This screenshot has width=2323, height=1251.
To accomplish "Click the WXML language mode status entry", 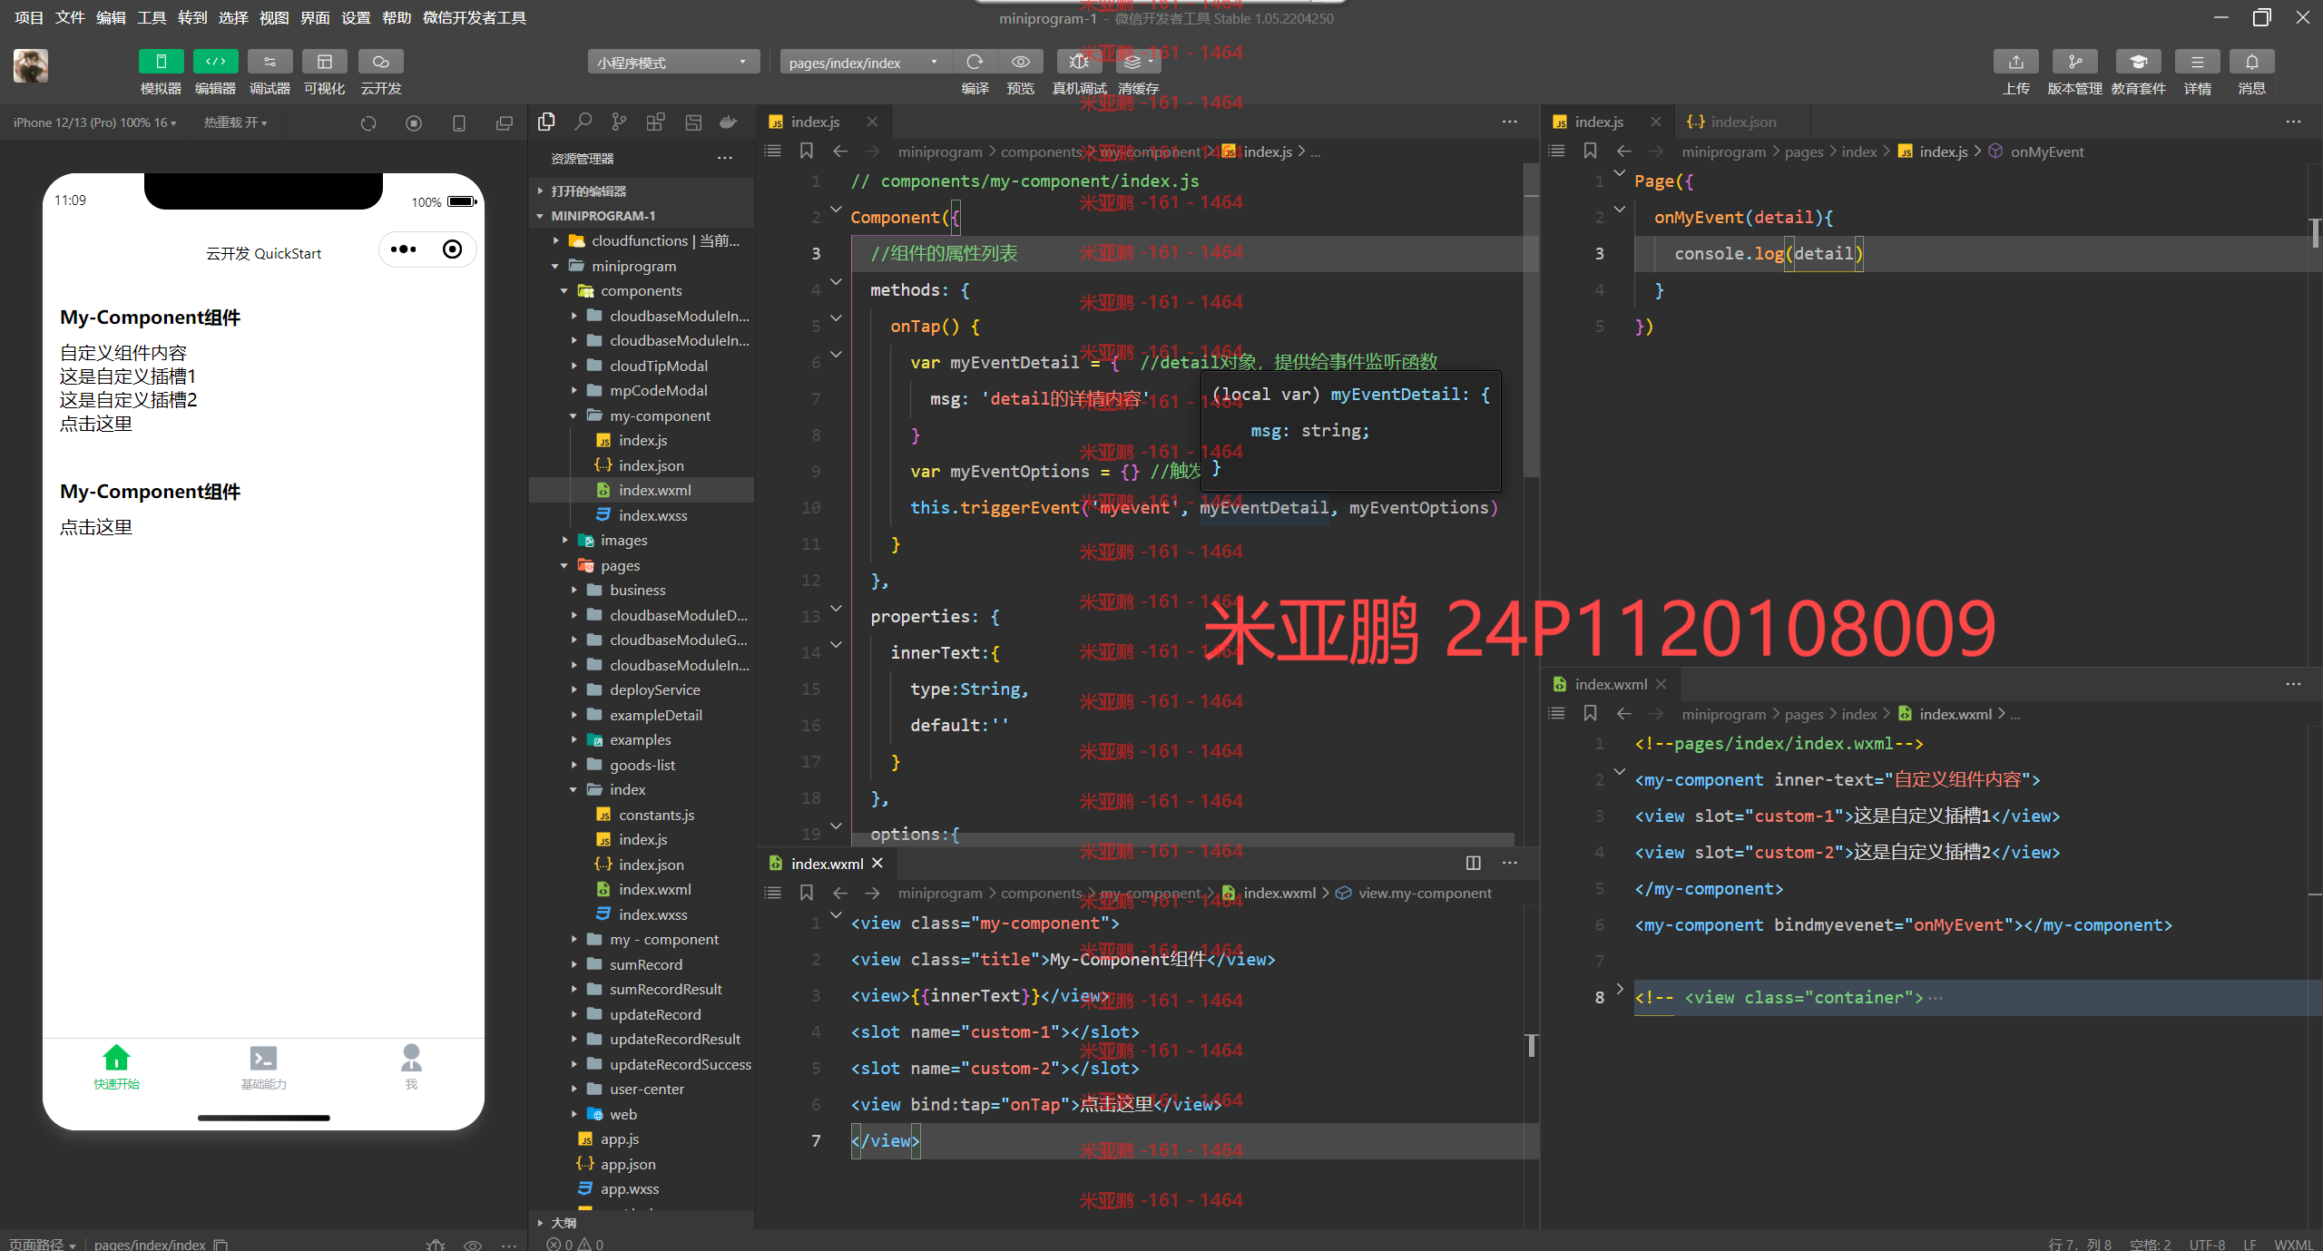I will tap(2293, 1244).
